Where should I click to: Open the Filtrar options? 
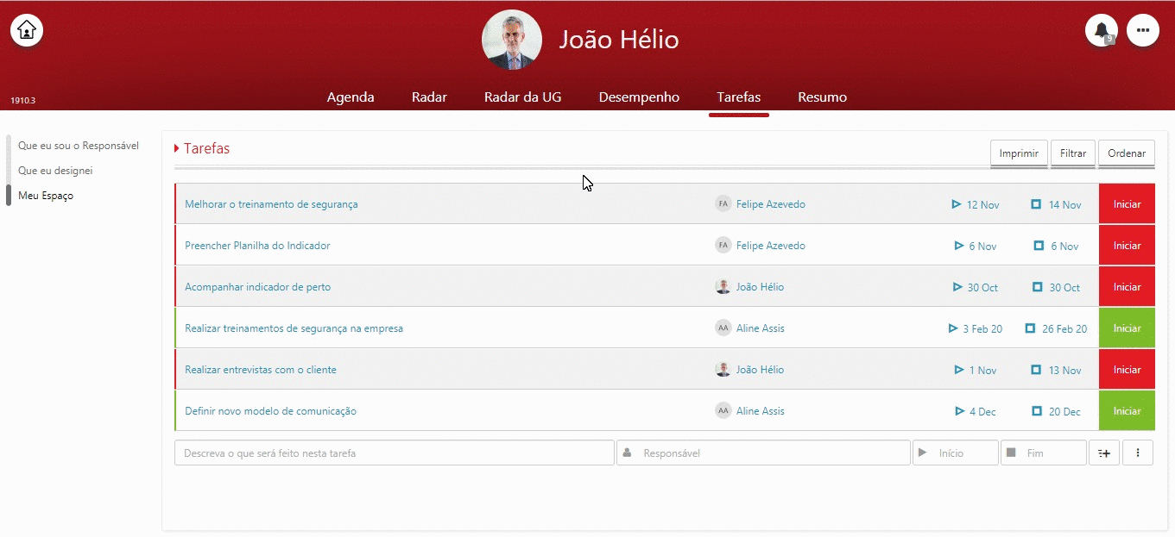click(x=1072, y=153)
